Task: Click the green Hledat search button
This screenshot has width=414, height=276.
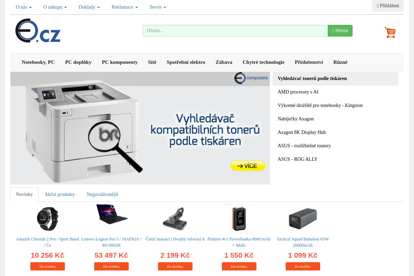Action: [x=340, y=31]
